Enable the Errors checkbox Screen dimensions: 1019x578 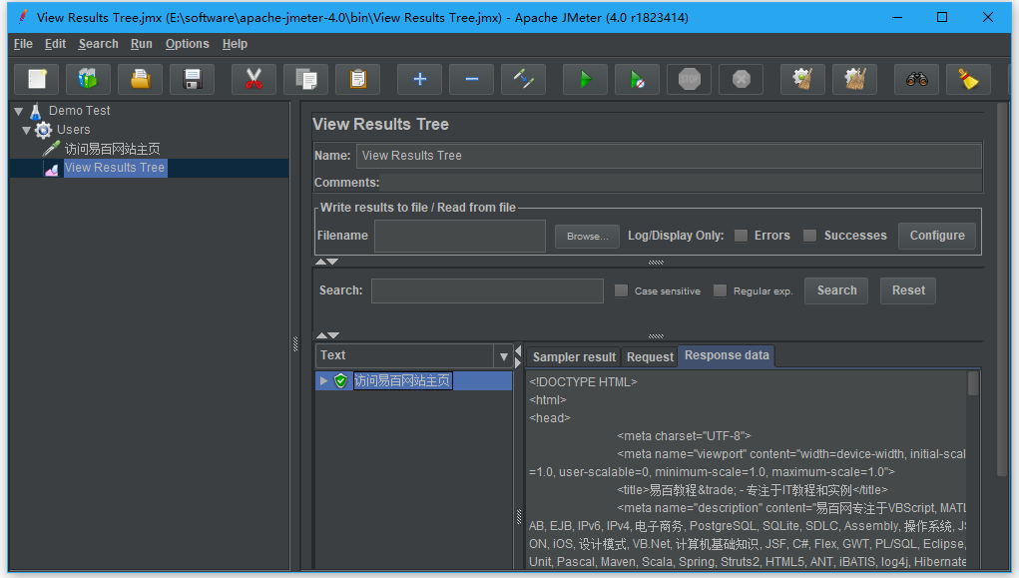click(x=741, y=236)
